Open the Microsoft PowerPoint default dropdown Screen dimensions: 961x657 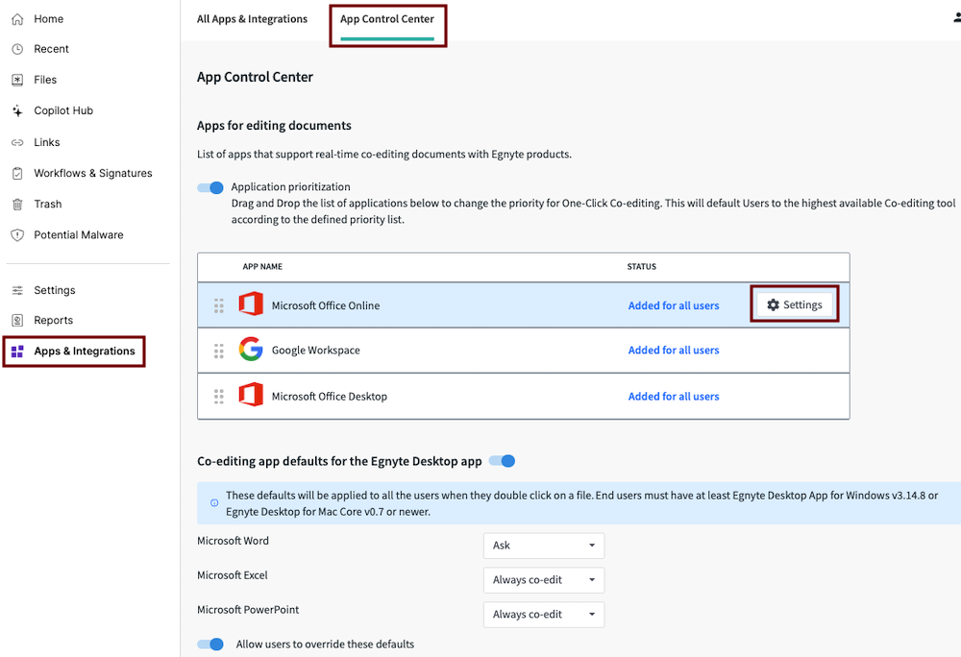pos(544,614)
